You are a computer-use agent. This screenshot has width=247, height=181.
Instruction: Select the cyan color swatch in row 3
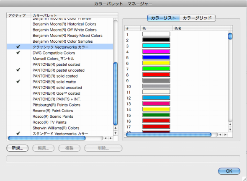pyautogui.click(x=156, y=46)
